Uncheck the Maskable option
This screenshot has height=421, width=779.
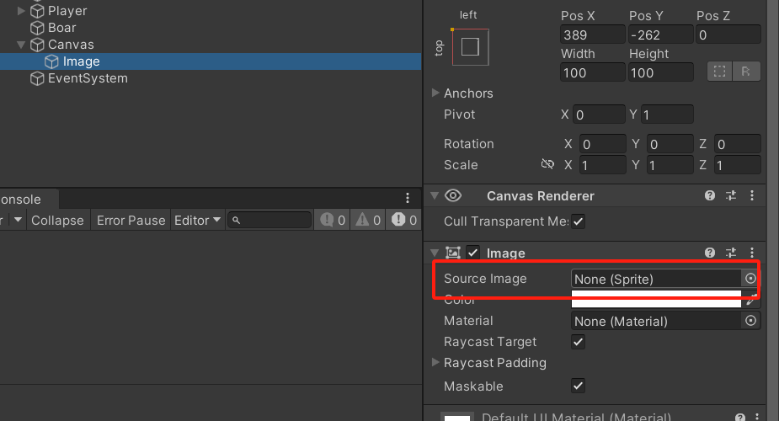click(578, 386)
